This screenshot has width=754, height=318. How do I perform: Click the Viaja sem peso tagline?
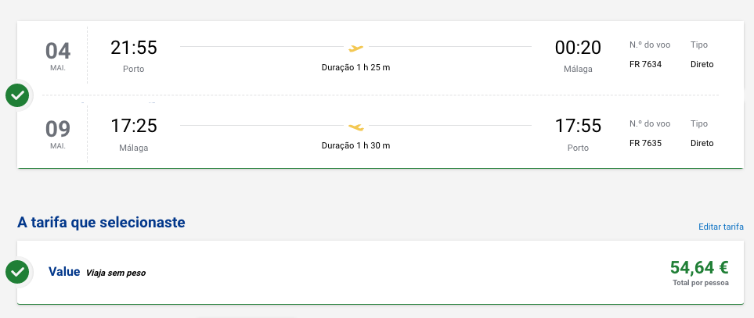point(116,273)
